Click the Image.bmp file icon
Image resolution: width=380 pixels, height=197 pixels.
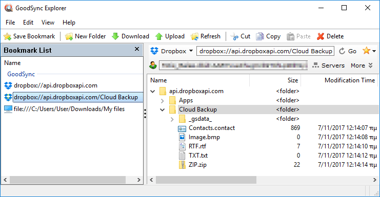click(182, 137)
